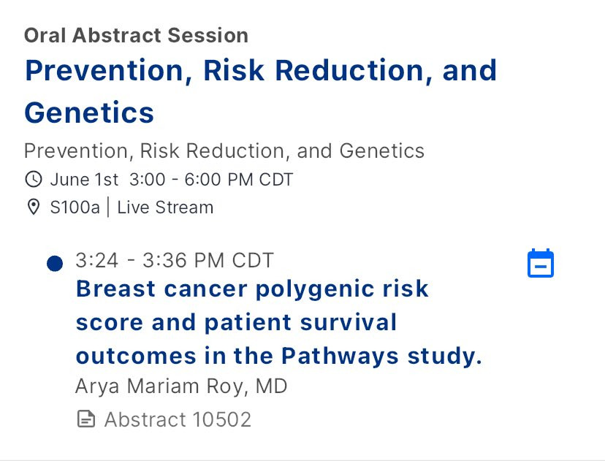
Task: Click the location pin icon beside S100a
Action: pyautogui.click(x=34, y=207)
